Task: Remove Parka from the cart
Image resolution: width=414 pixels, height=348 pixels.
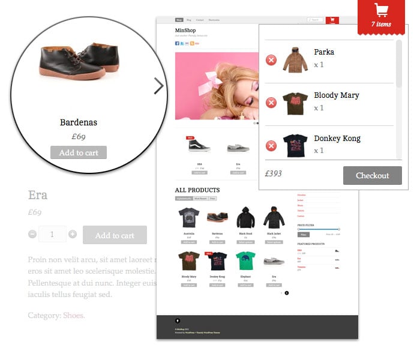Action: [x=271, y=60]
